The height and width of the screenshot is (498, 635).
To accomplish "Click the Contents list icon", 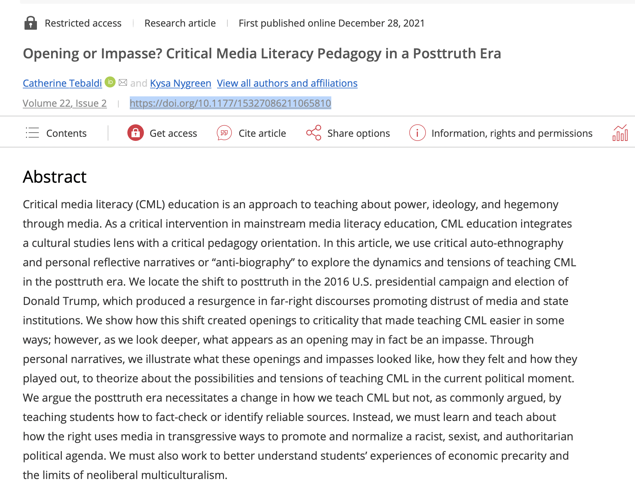I will pyautogui.click(x=32, y=133).
